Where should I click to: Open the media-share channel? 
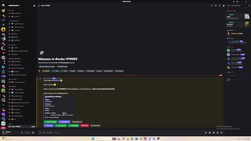pos(22,27)
